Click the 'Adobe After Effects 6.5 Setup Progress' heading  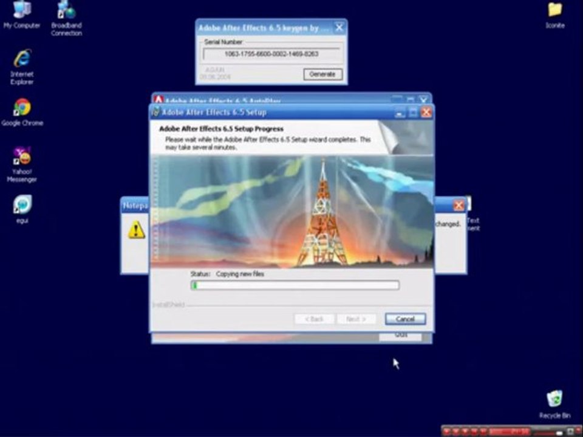[x=221, y=129]
